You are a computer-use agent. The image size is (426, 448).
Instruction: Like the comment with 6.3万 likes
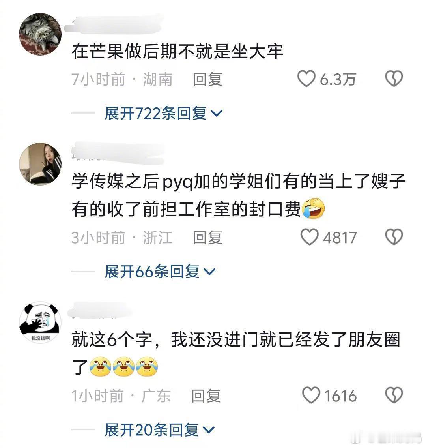click(x=306, y=79)
